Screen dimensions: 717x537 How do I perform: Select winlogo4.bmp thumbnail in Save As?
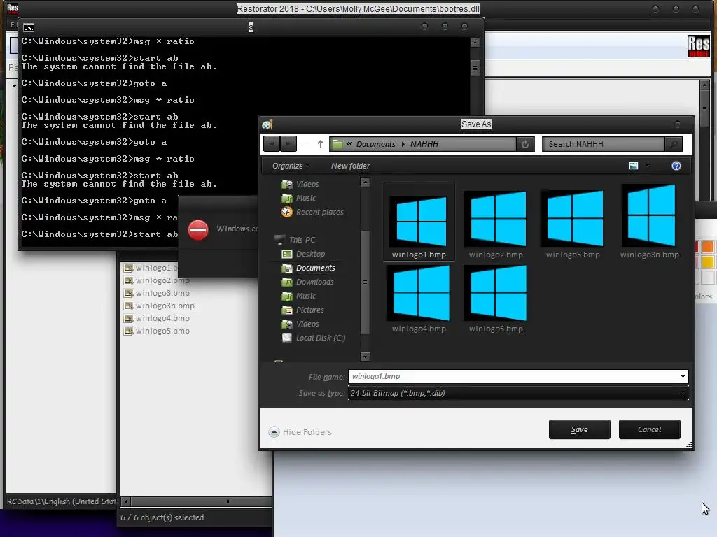(419, 299)
